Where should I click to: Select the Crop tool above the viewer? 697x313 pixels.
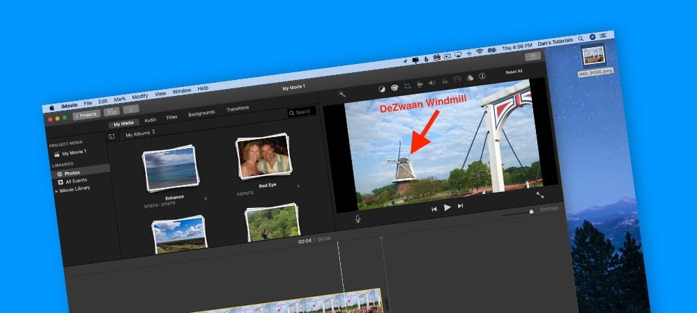pyautogui.click(x=407, y=86)
